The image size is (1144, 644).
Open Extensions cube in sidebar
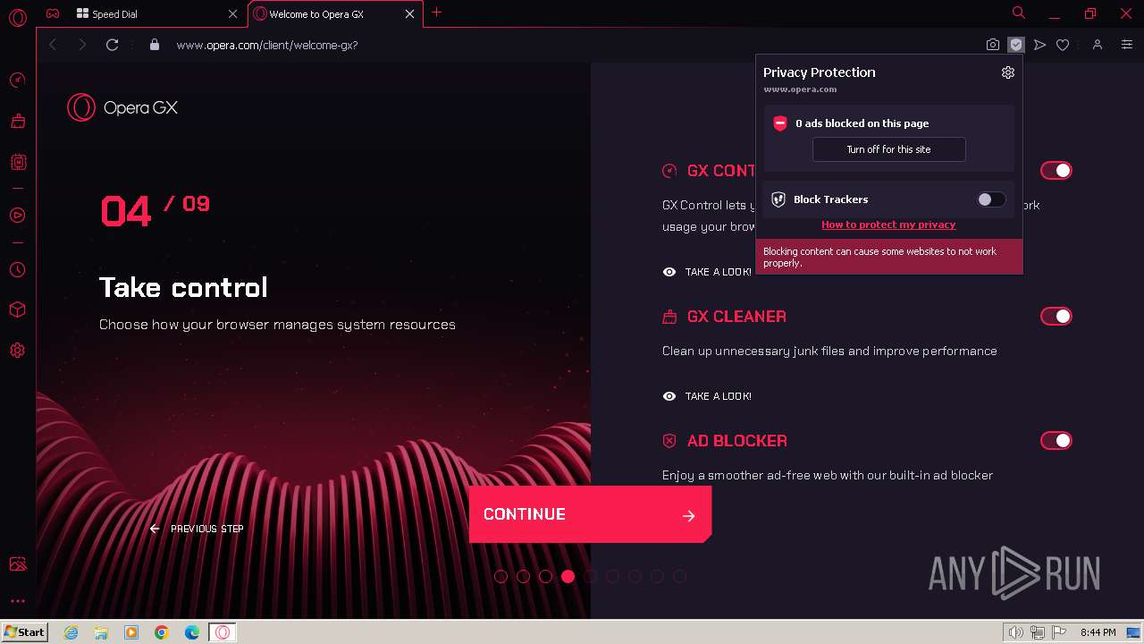[x=17, y=309]
